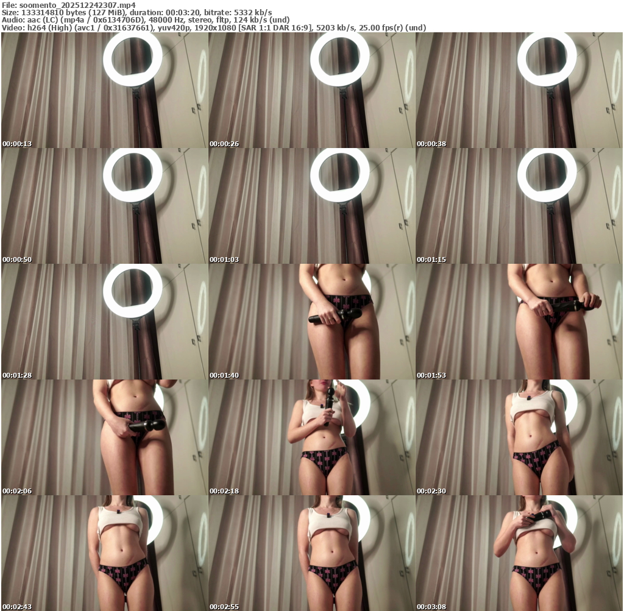Click the 'Audio: aac (LC)' info line
624x611 pixels.
click(146, 20)
